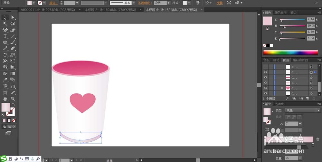Toggle eye icon of the second layer row

coord(266,72)
